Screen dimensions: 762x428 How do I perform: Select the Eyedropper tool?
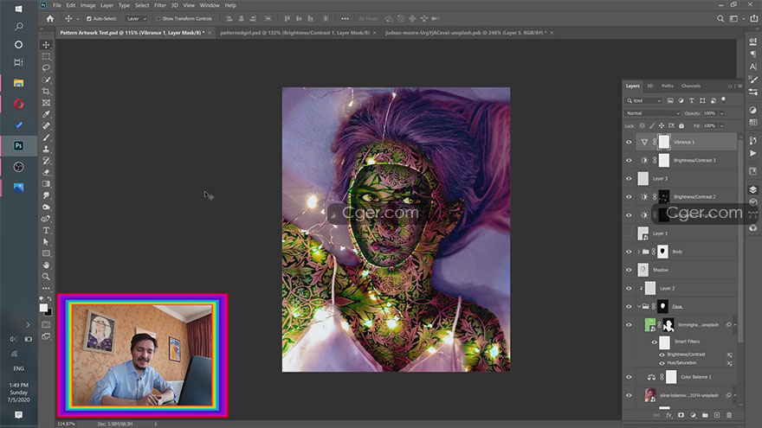coord(46,114)
